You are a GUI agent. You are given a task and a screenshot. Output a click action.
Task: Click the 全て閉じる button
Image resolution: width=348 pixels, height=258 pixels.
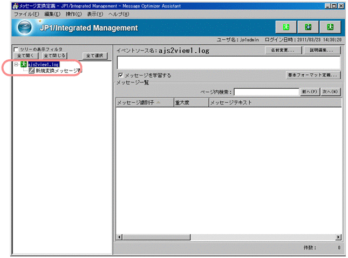[54, 55]
